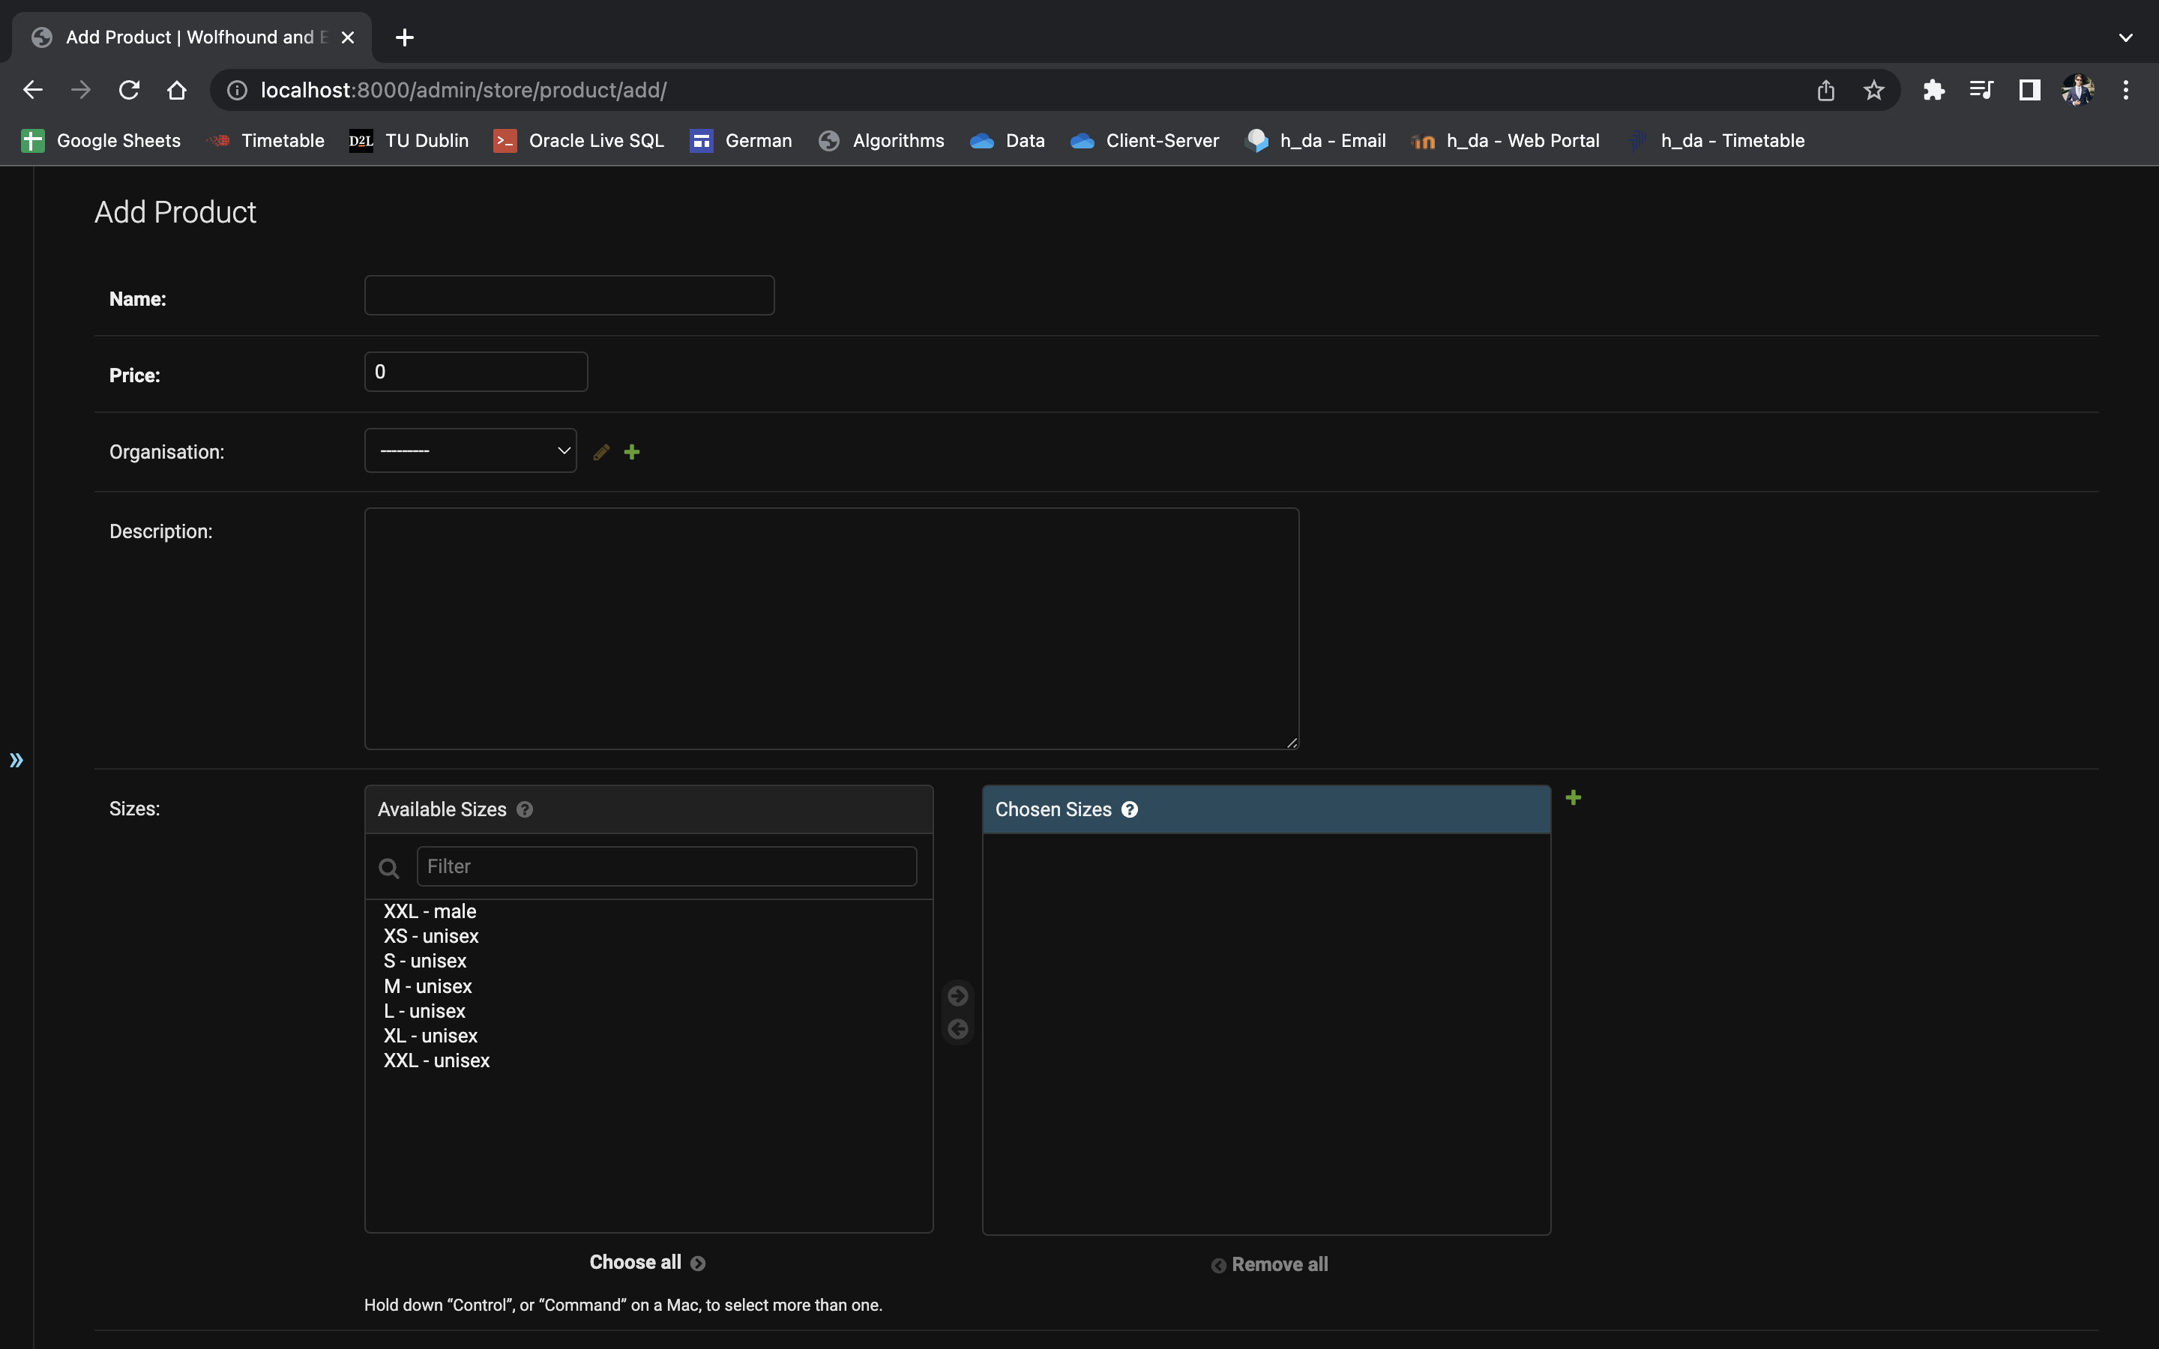Expand the navigation sidebar toggle
The height and width of the screenshot is (1349, 2159).
[x=16, y=760]
